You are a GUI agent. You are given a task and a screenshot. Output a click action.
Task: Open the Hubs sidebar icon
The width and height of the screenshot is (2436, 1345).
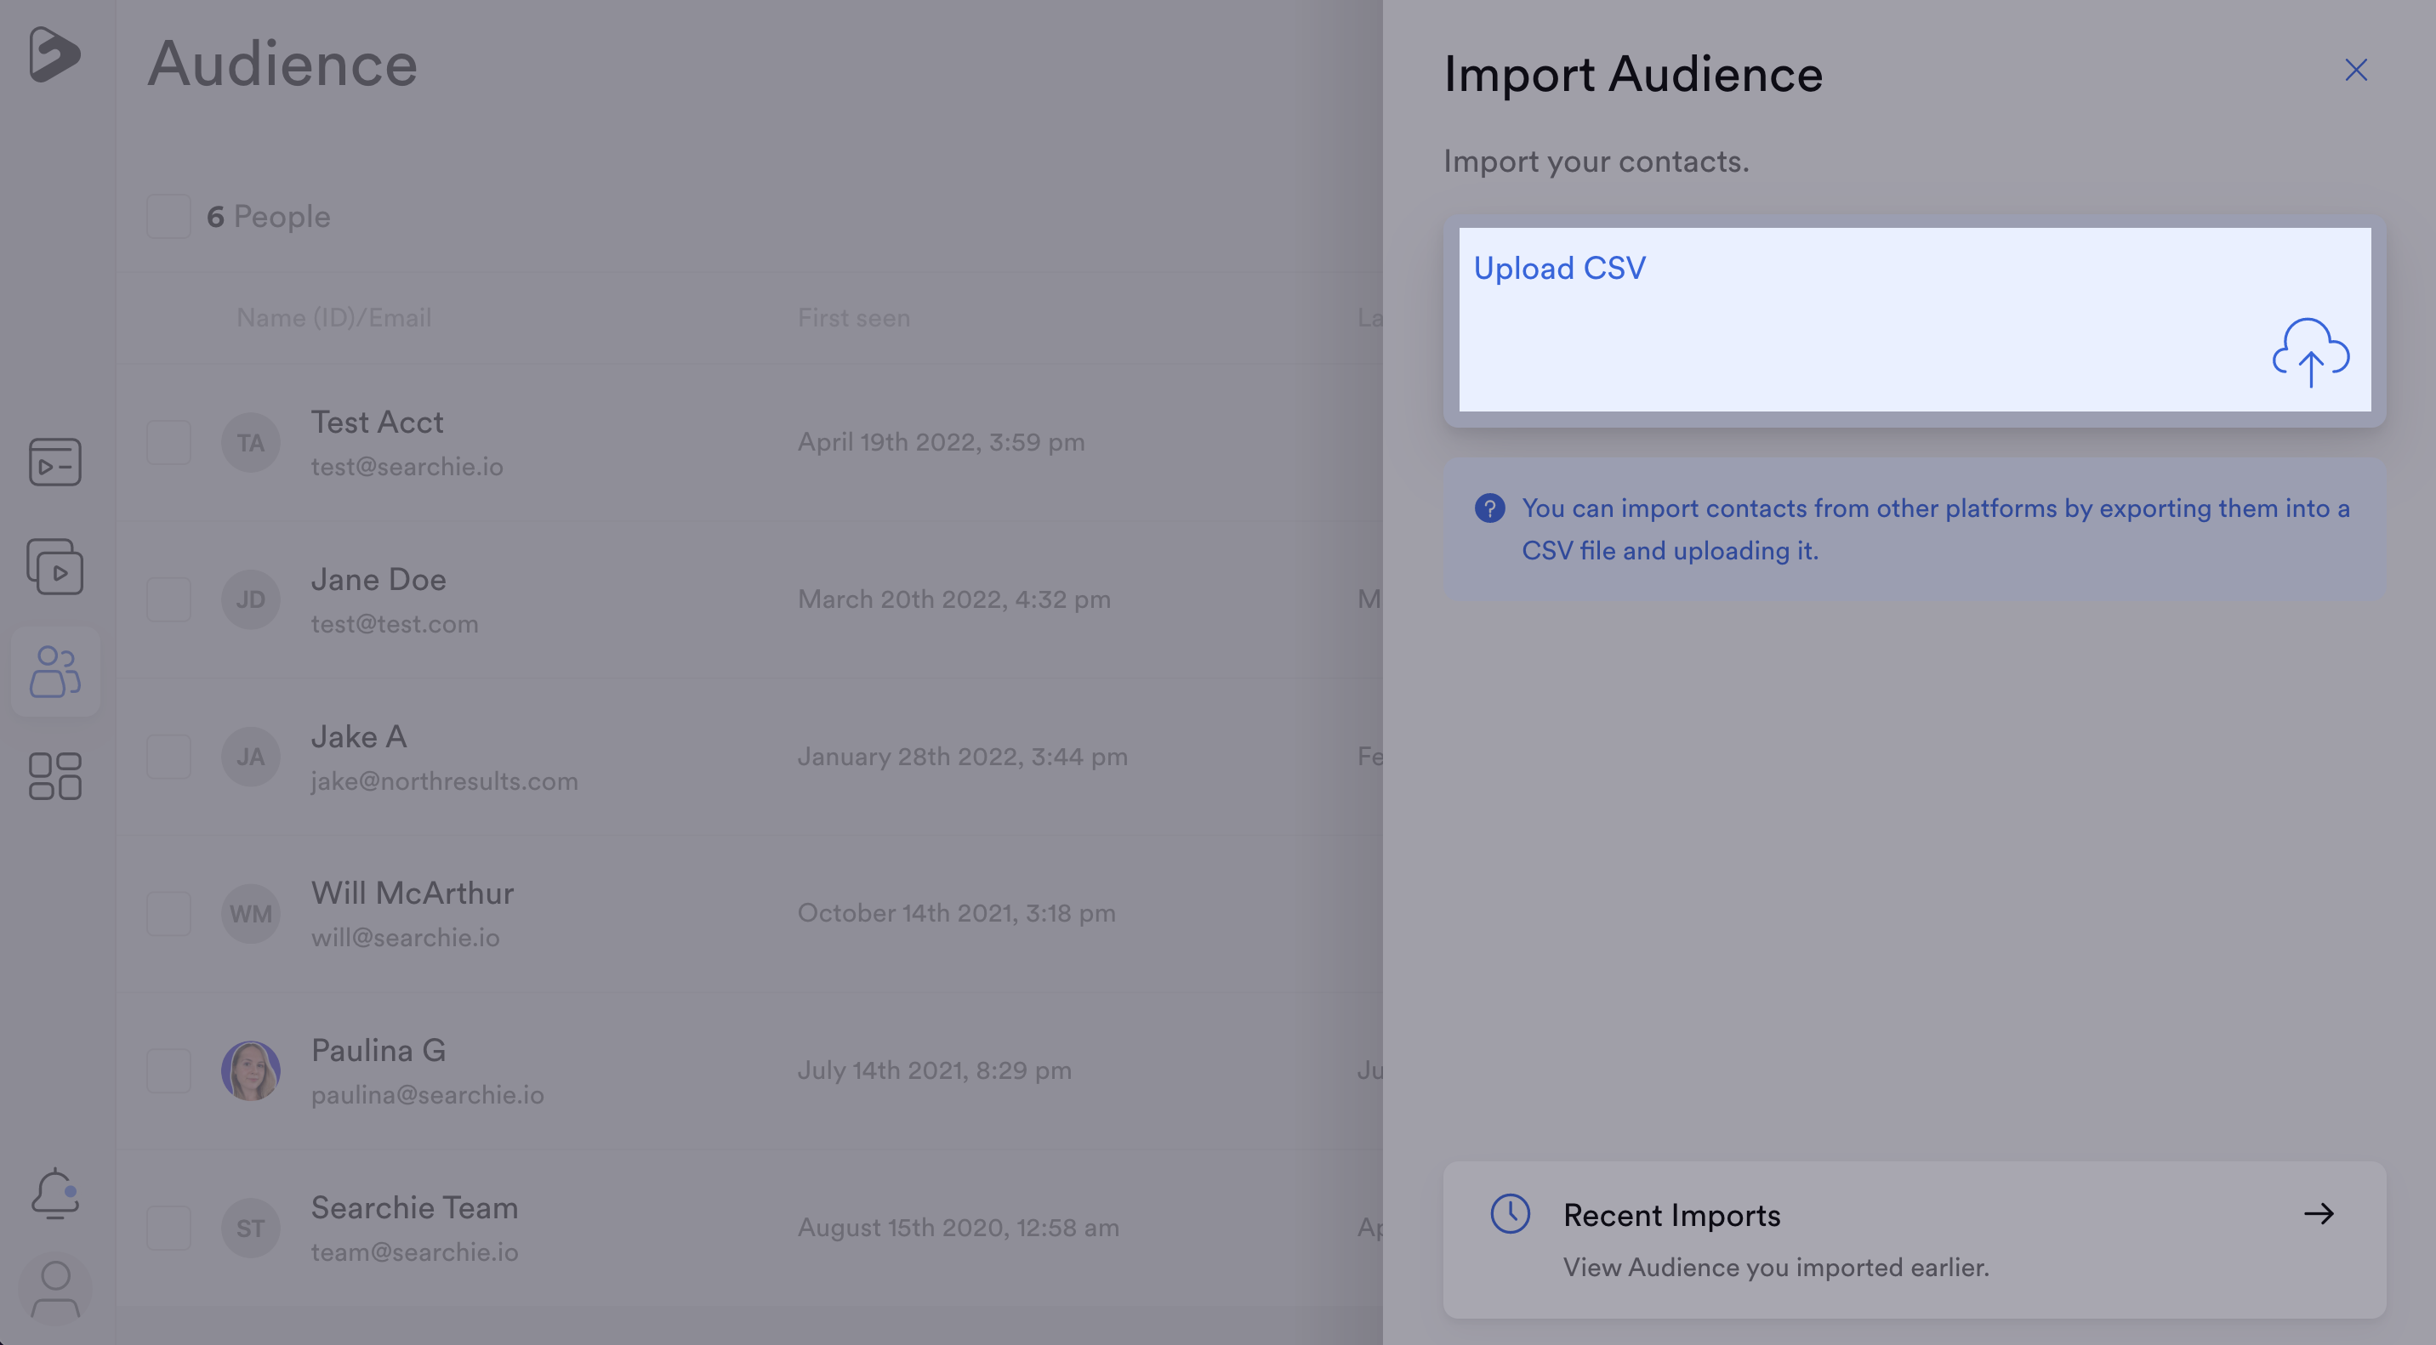54,462
